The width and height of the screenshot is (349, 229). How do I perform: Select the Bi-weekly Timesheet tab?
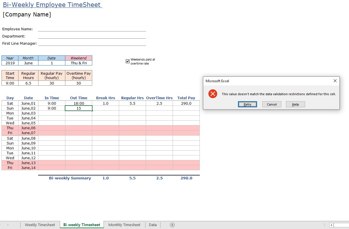tap(82, 225)
